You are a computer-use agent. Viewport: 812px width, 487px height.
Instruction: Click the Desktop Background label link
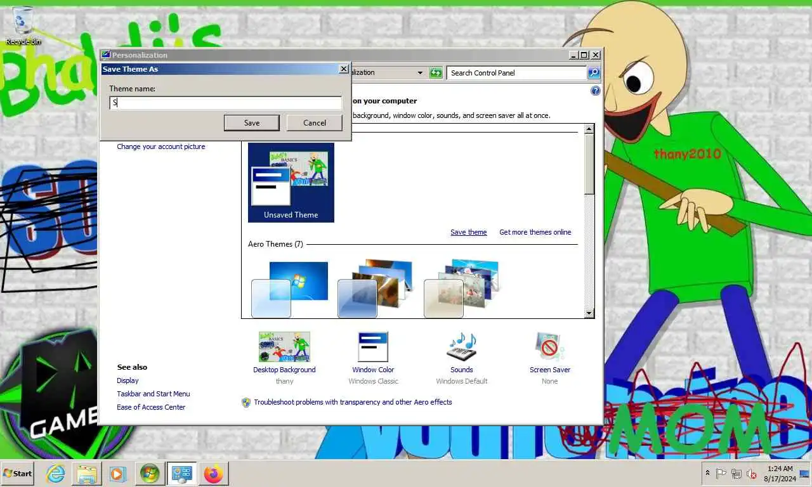point(284,370)
